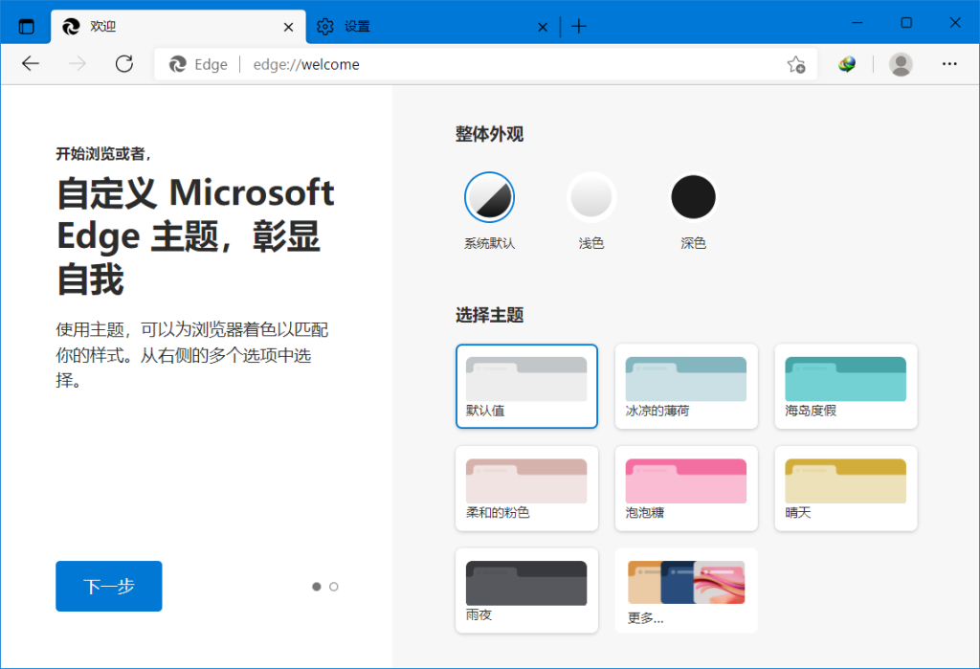The width and height of the screenshot is (980, 669).
Task: Click the add to favorites star icon
Action: (796, 64)
